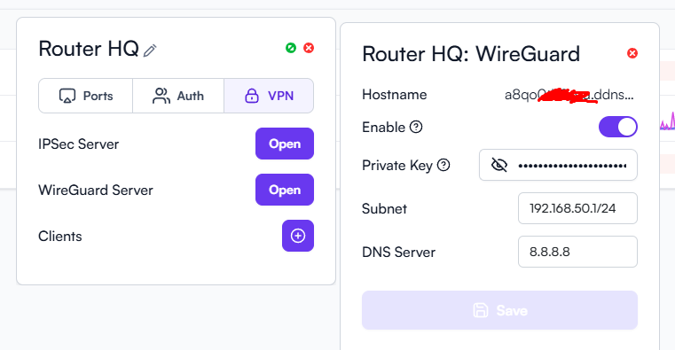Viewport: 675px width, 350px height.
Task: Click the WireGuard Server label
Action: [96, 190]
